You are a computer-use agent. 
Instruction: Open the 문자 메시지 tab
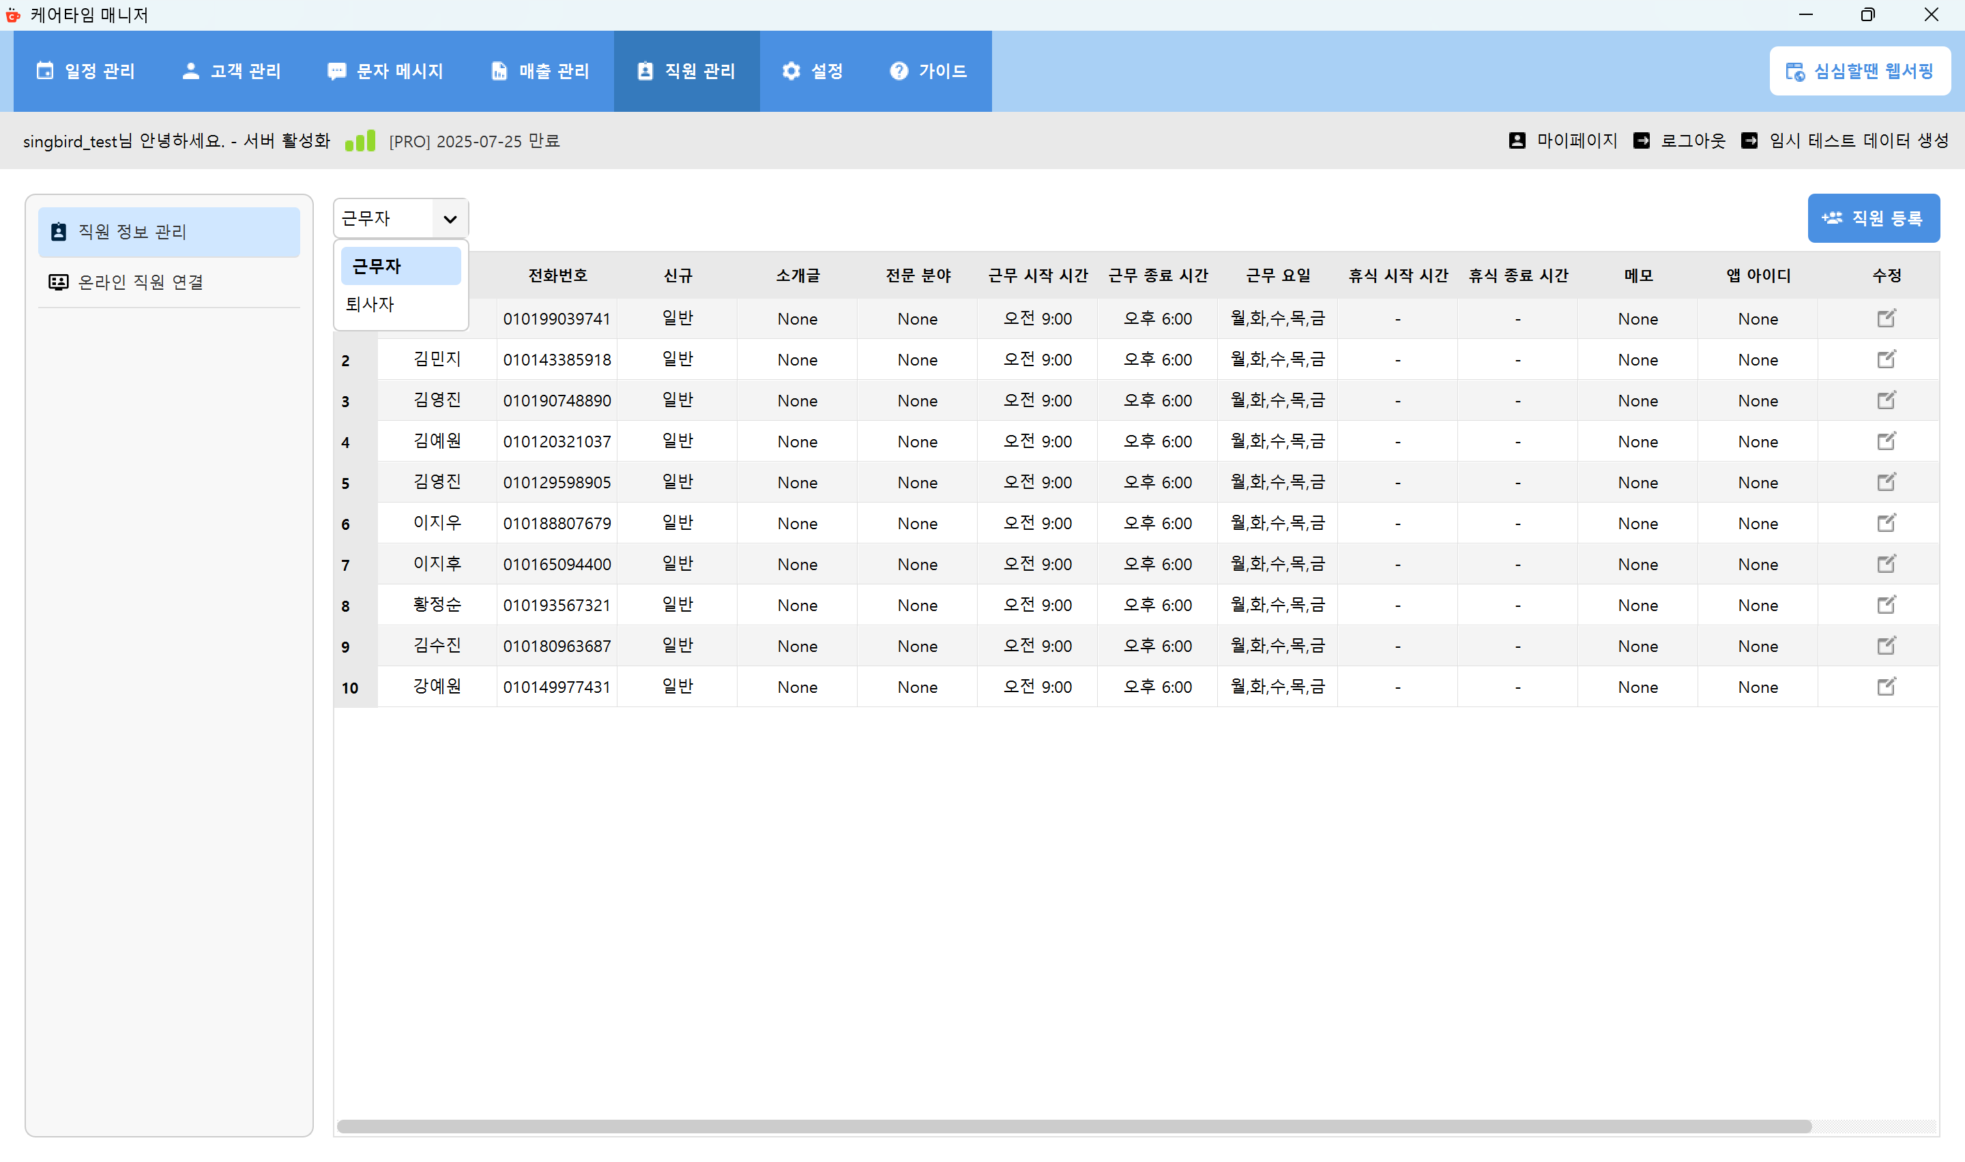(x=385, y=71)
